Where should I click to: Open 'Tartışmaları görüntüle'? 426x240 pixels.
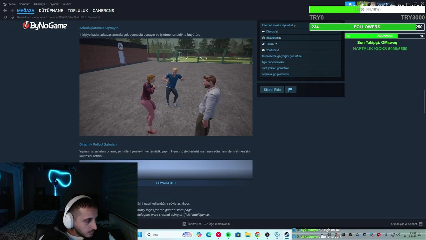[275, 68]
